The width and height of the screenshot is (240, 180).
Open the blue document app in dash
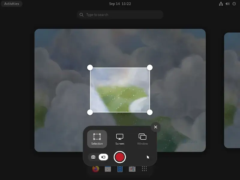coord(120,169)
